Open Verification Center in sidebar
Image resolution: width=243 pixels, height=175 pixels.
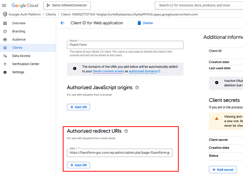pyautogui.click(x=25, y=64)
